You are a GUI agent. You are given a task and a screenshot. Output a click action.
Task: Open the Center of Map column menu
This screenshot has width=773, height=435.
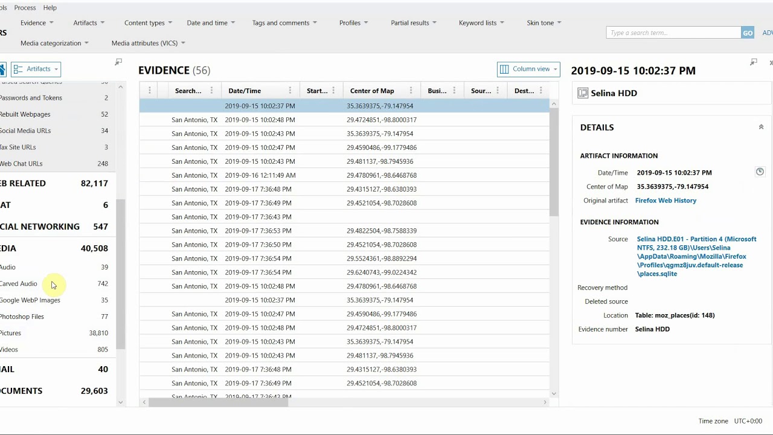click(x=411, y=91)
